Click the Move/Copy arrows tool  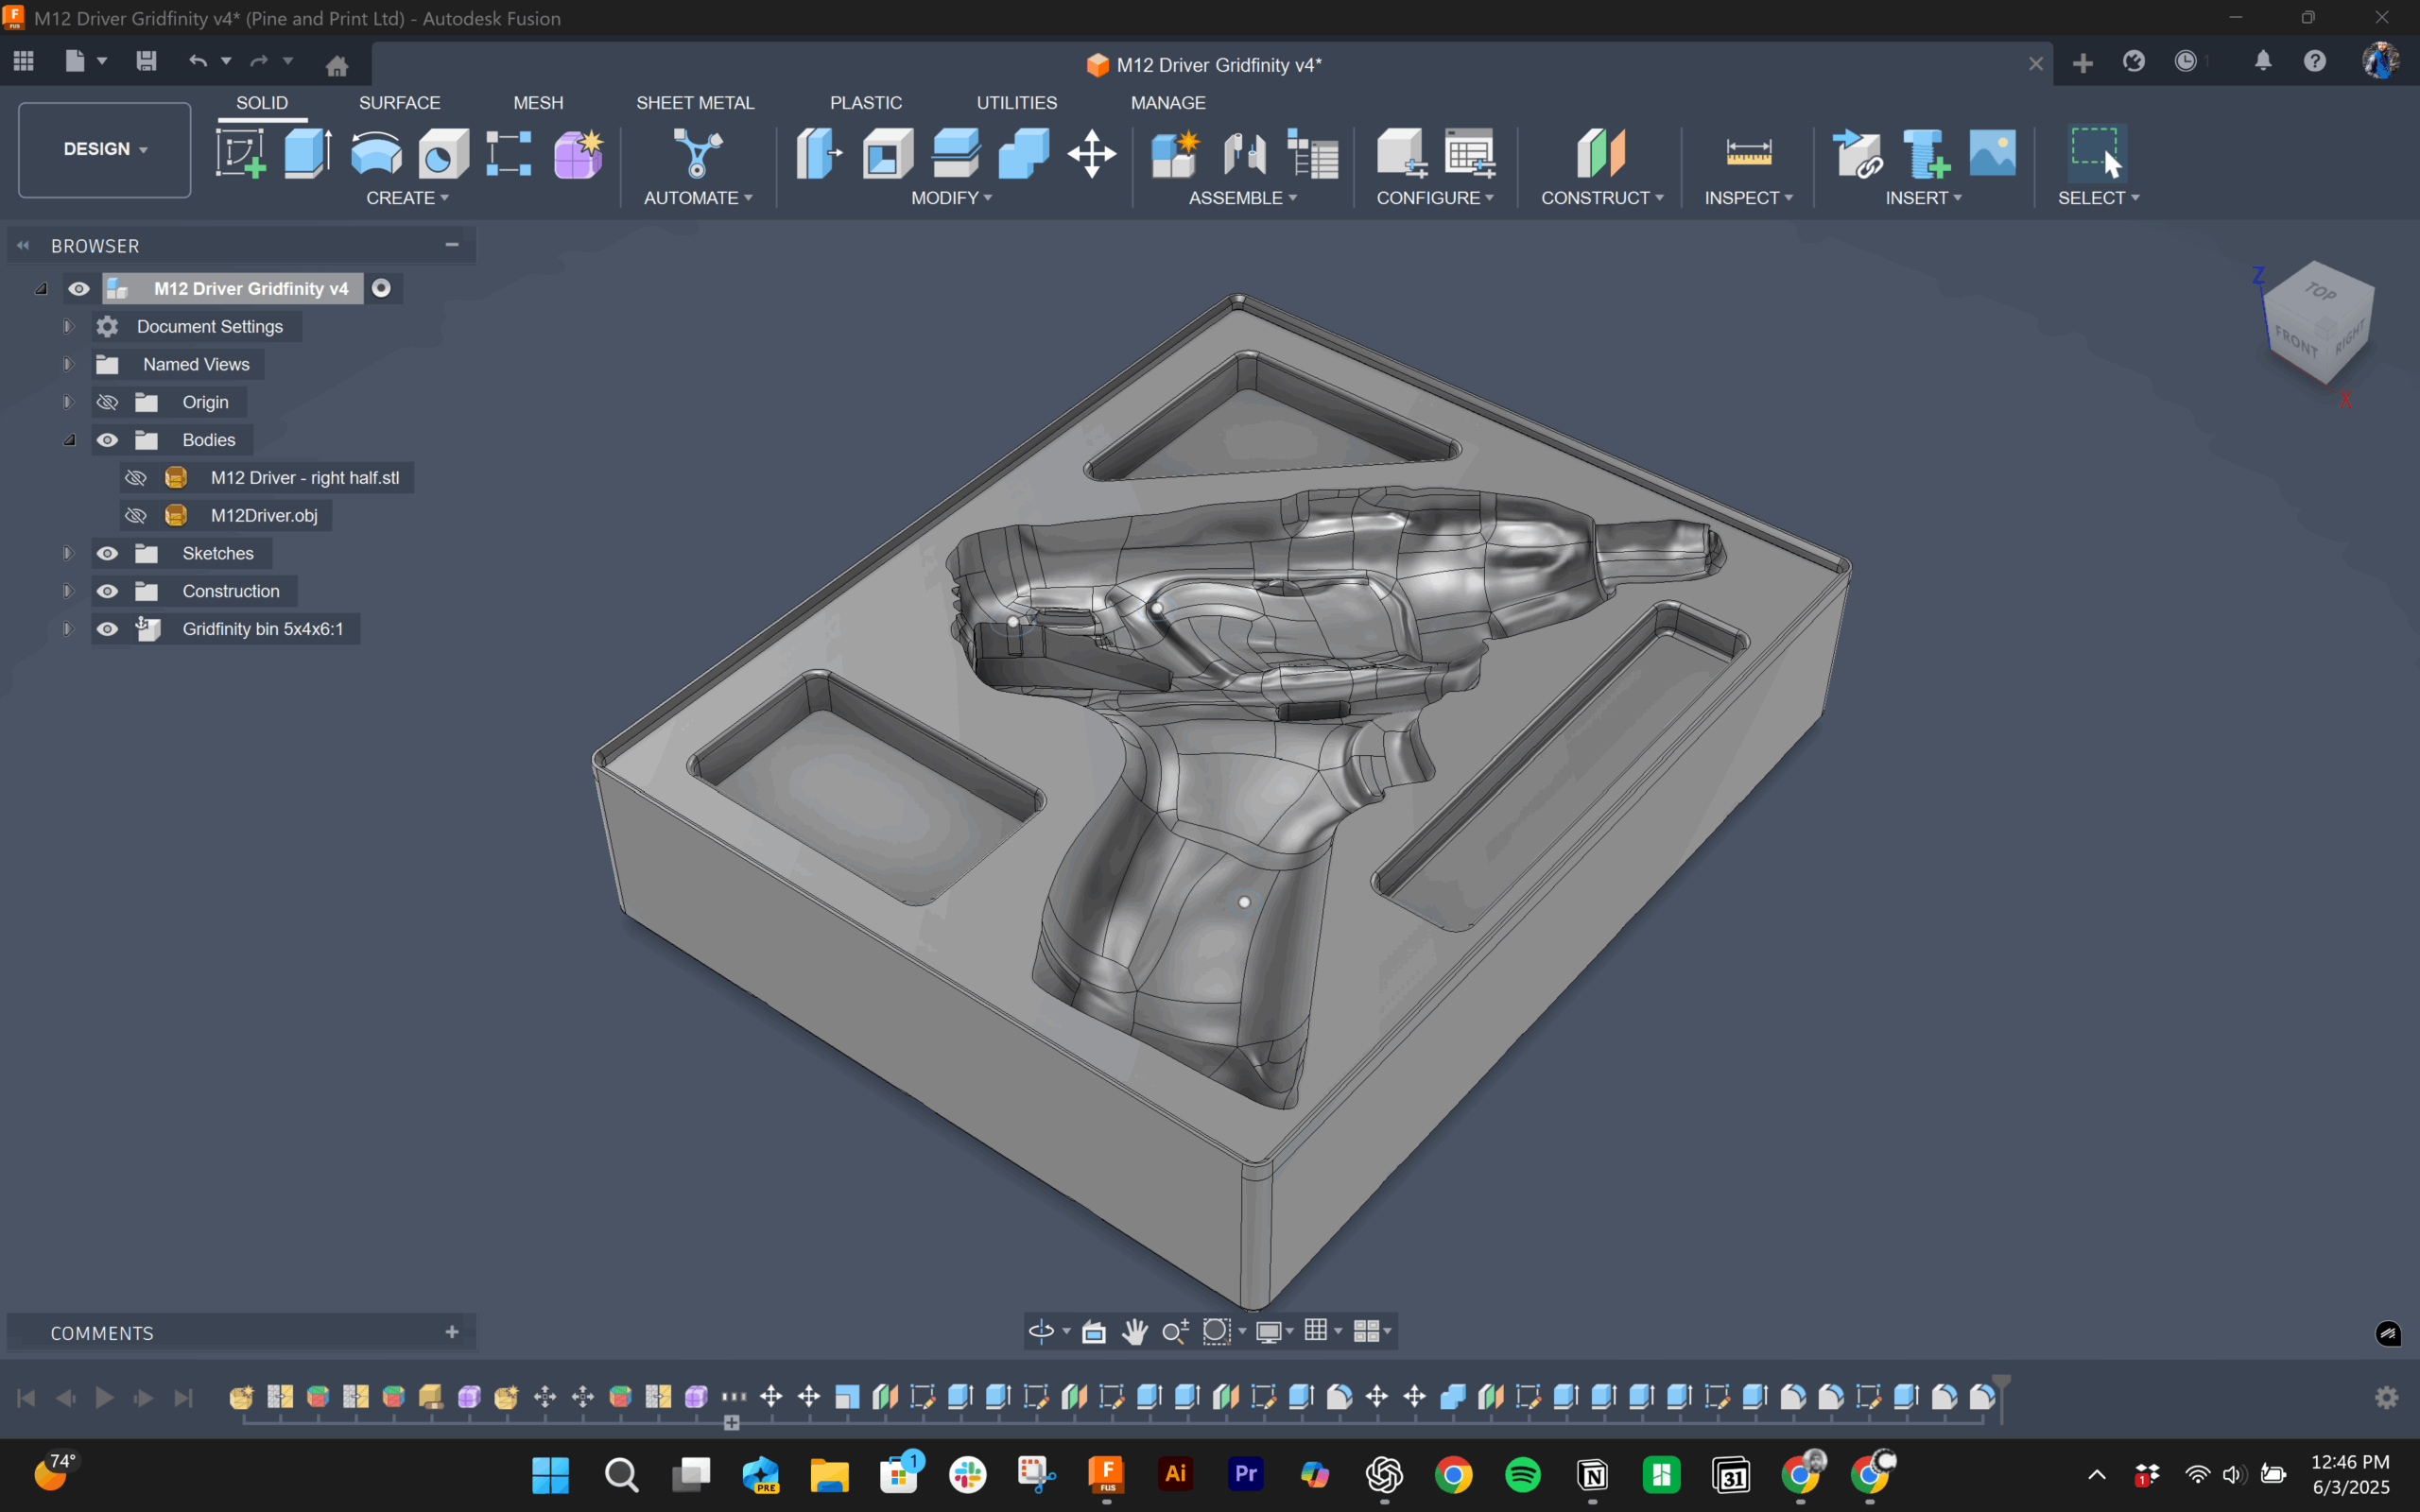(1091, 154)
